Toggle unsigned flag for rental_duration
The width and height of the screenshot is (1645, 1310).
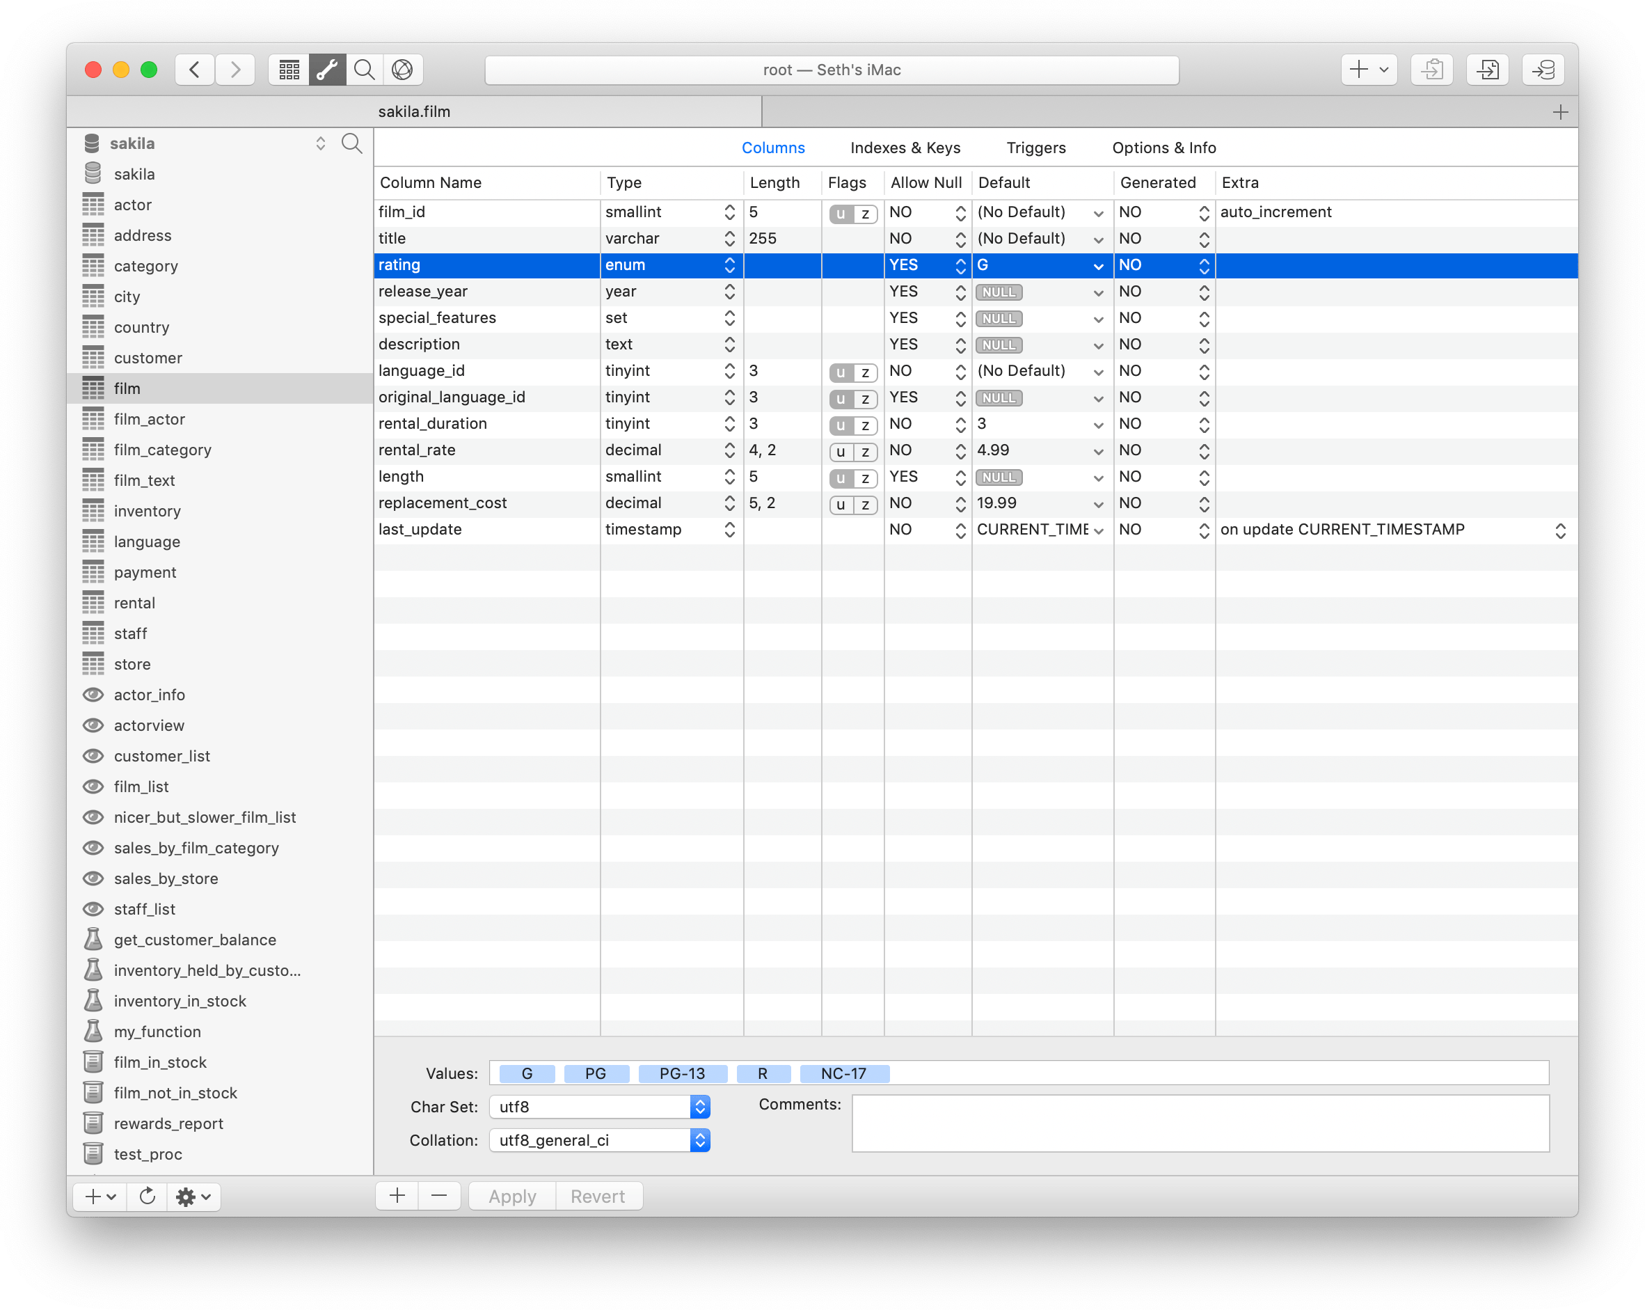coord(841,425)
